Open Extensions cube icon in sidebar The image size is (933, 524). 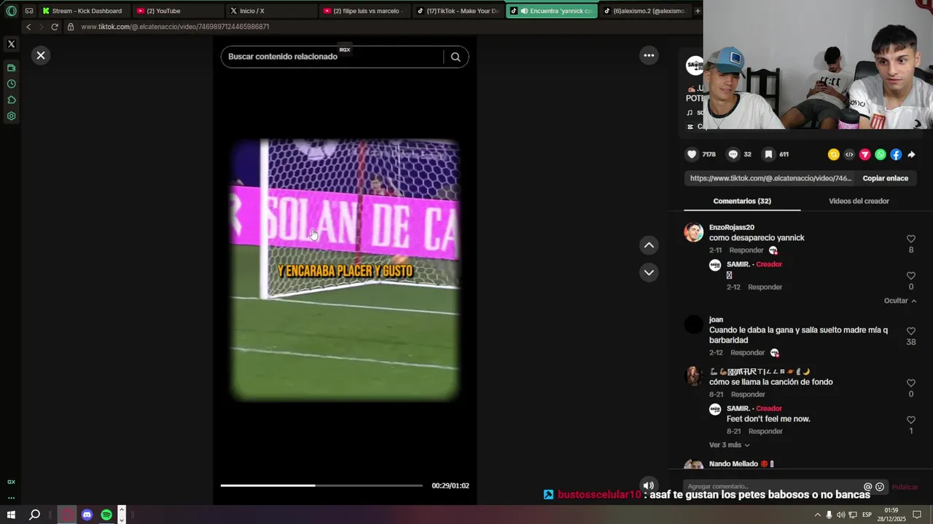click(11, 100)
